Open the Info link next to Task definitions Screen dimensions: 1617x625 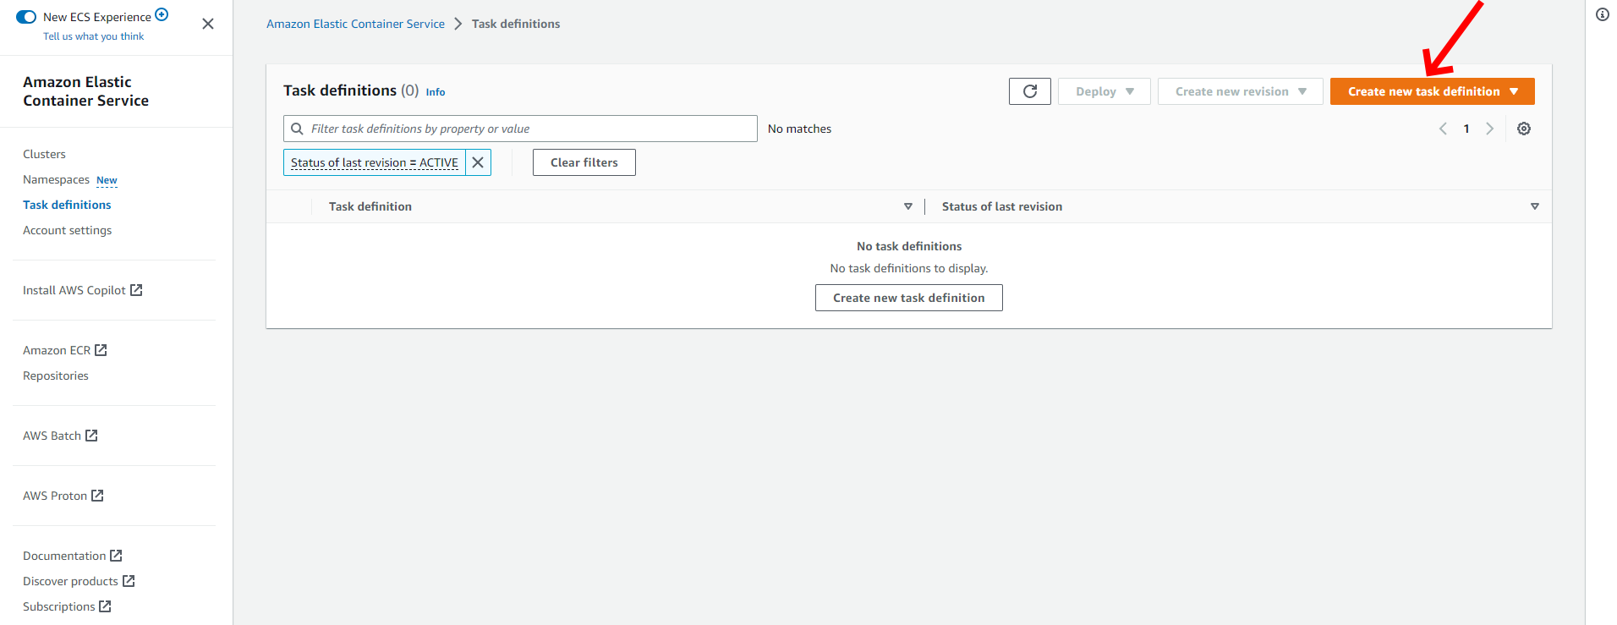point(436,92)
